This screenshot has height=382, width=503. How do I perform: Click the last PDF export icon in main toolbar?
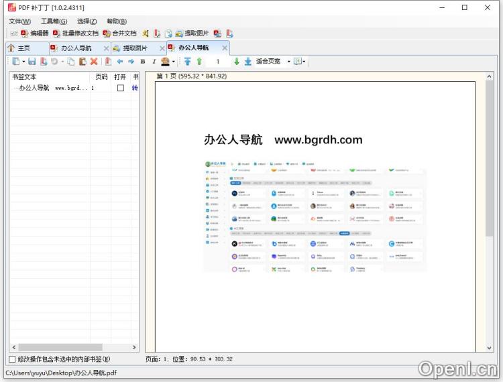coord(229,34)
